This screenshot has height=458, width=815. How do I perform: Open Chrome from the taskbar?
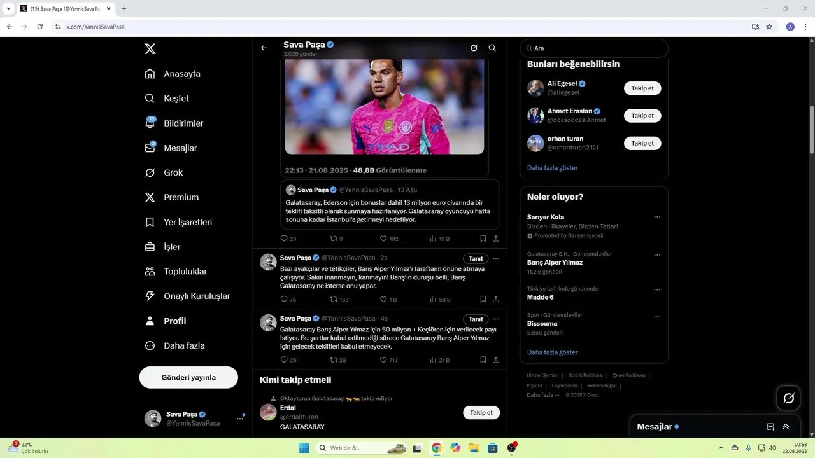tap(436, 448)
